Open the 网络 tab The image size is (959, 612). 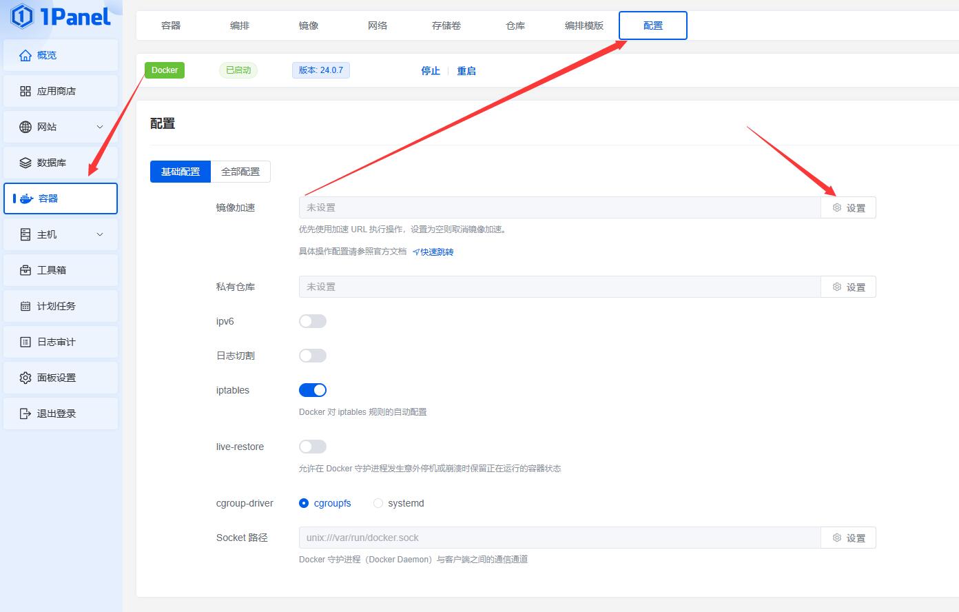pyautogui.click(x=378, y=25)
